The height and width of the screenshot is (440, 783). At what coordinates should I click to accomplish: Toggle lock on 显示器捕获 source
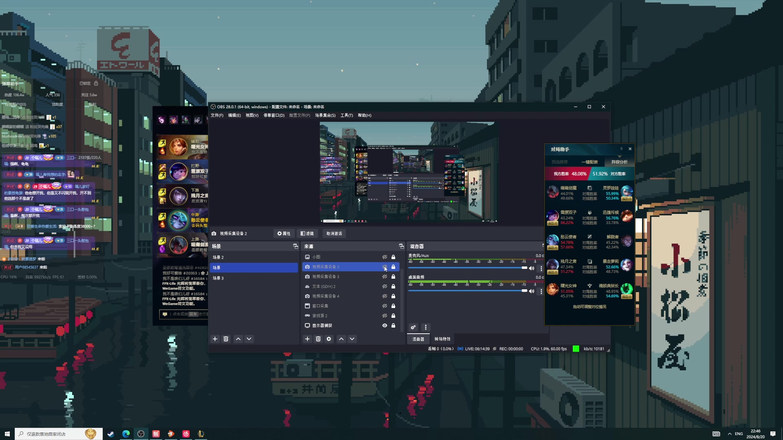[394, 326]
